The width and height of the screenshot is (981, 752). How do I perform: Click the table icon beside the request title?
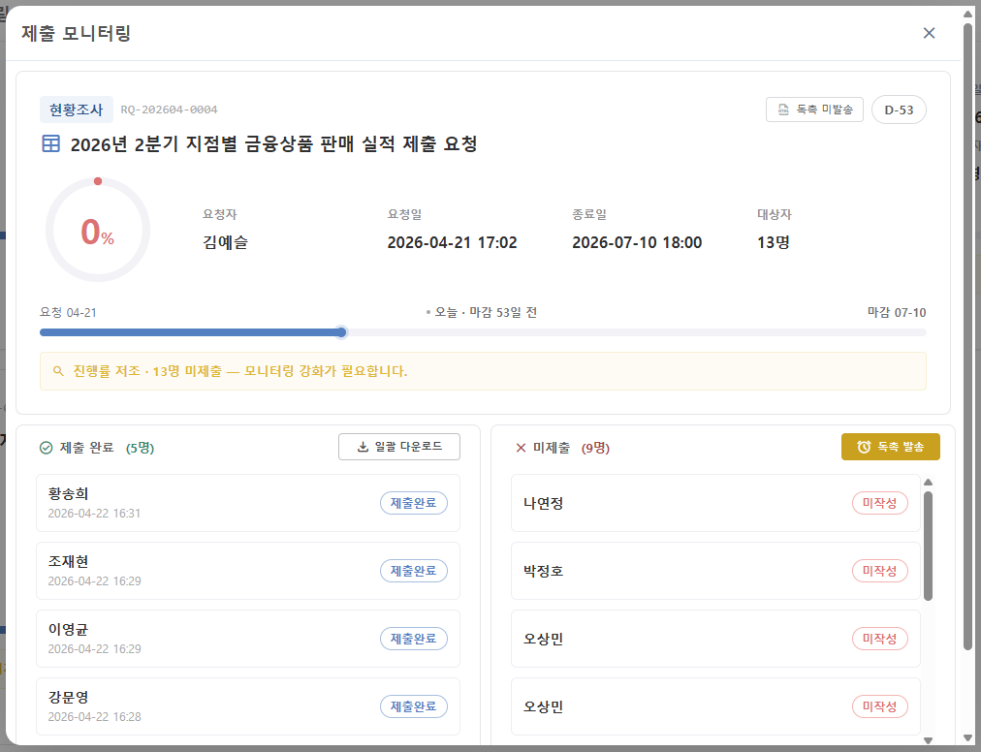(50, 143)
